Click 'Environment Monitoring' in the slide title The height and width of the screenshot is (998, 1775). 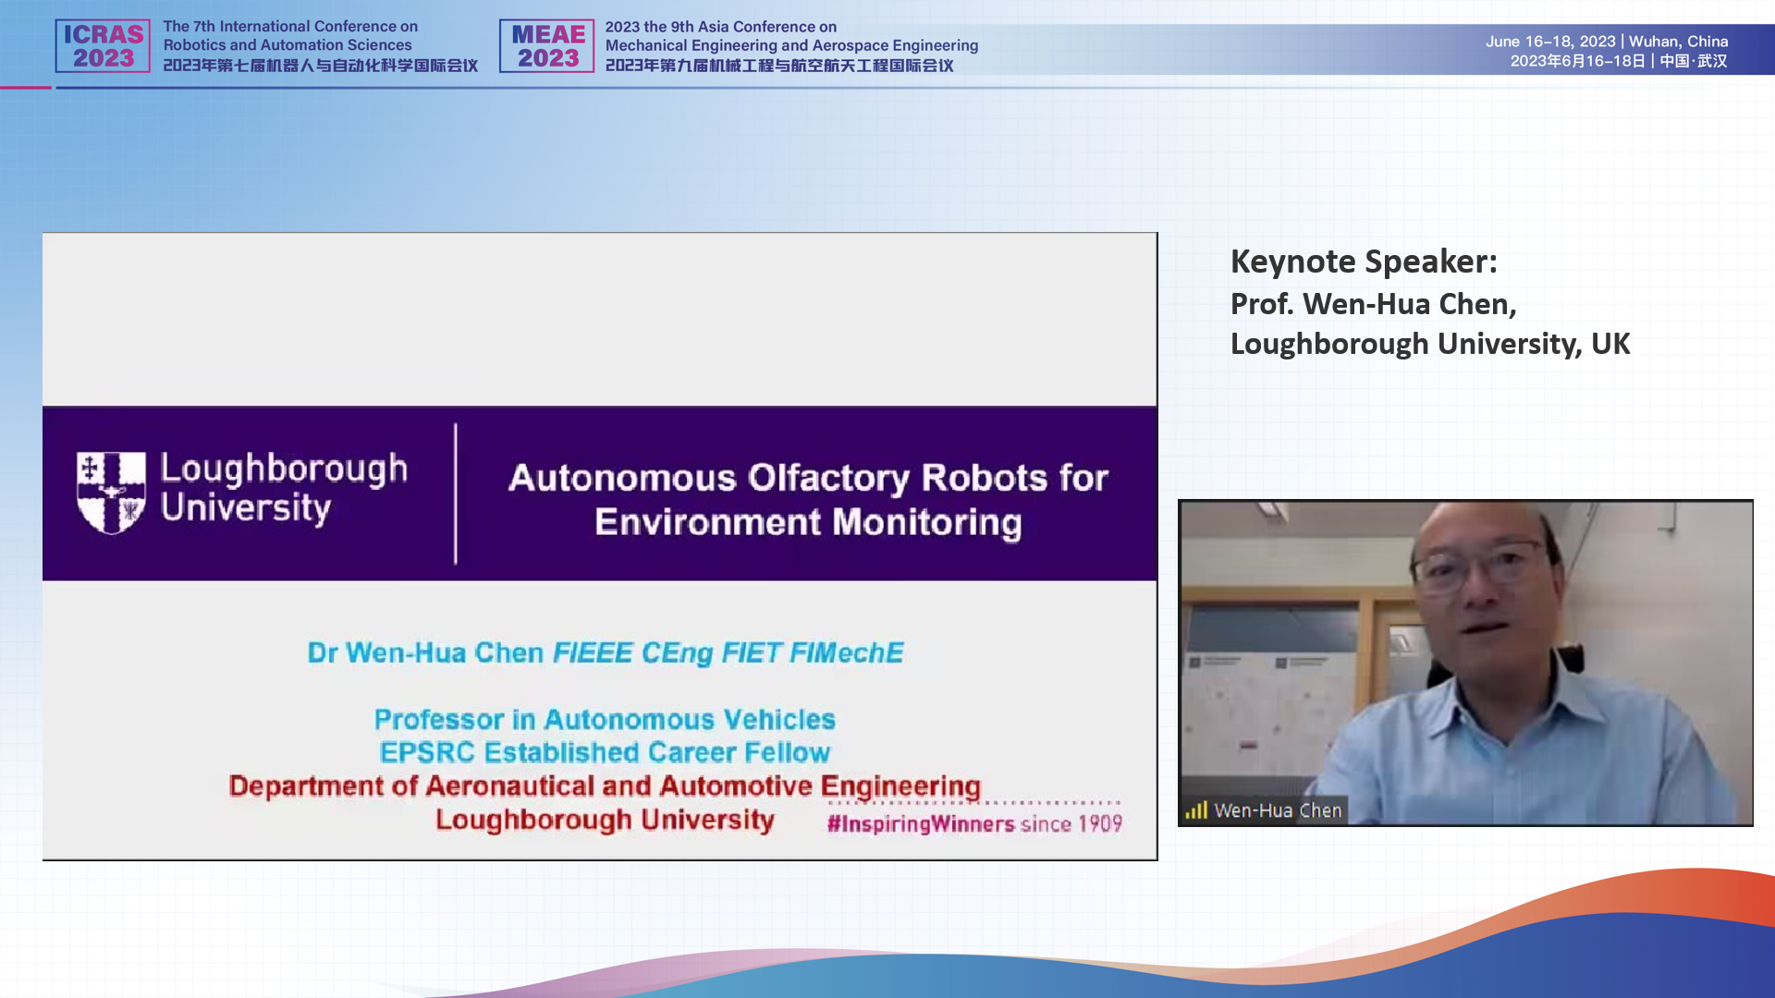click(x=808, y=522)
